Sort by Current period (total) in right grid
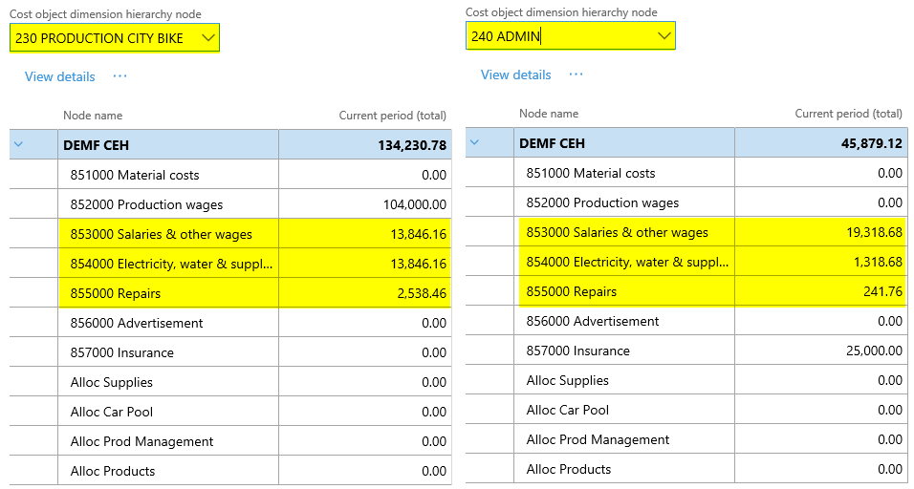 pyautogui.click(x=848, y=114)
